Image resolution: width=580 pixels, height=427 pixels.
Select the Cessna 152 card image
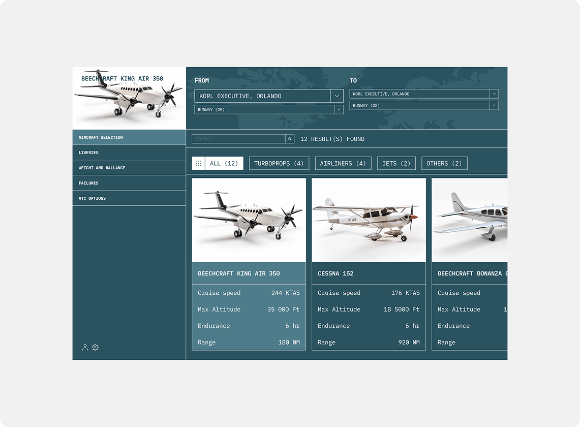pos(369,220)
